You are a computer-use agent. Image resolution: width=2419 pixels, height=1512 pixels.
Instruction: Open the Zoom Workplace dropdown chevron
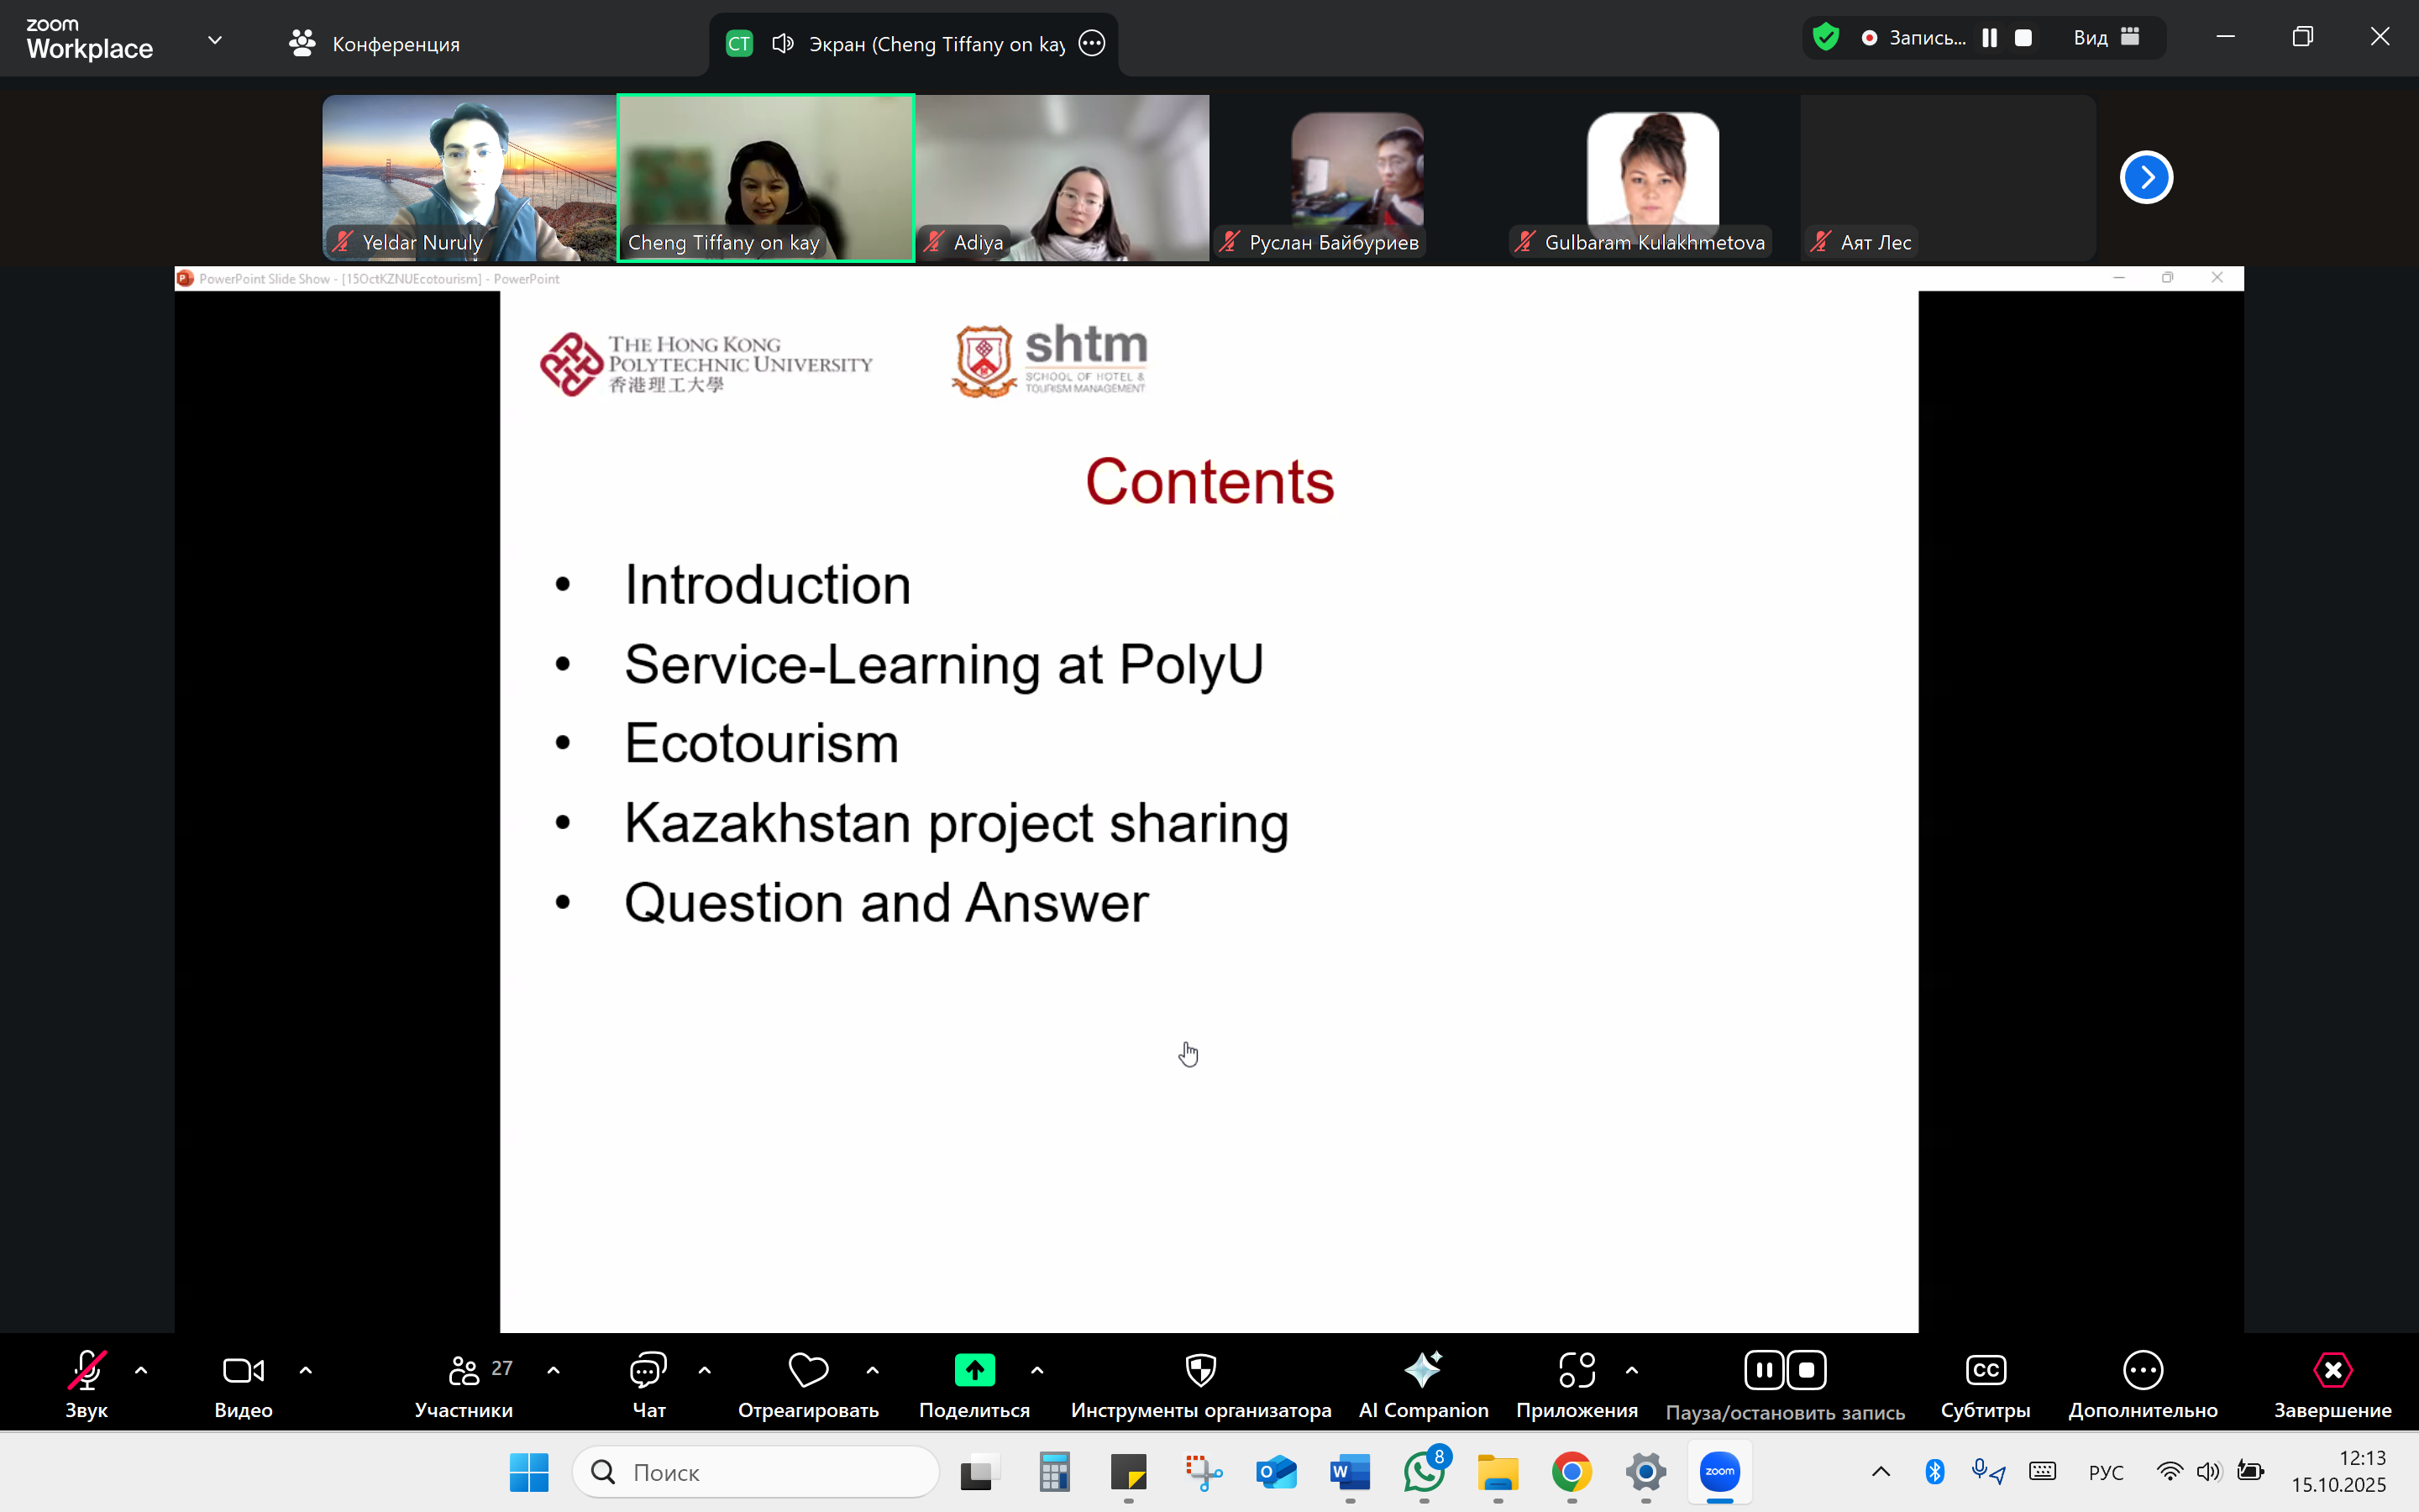coord(215,40)
